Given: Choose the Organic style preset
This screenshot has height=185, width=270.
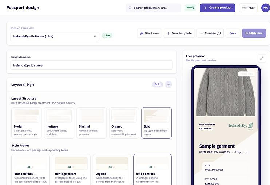Looking at the screenshot, I should click(x=112, y=169).
